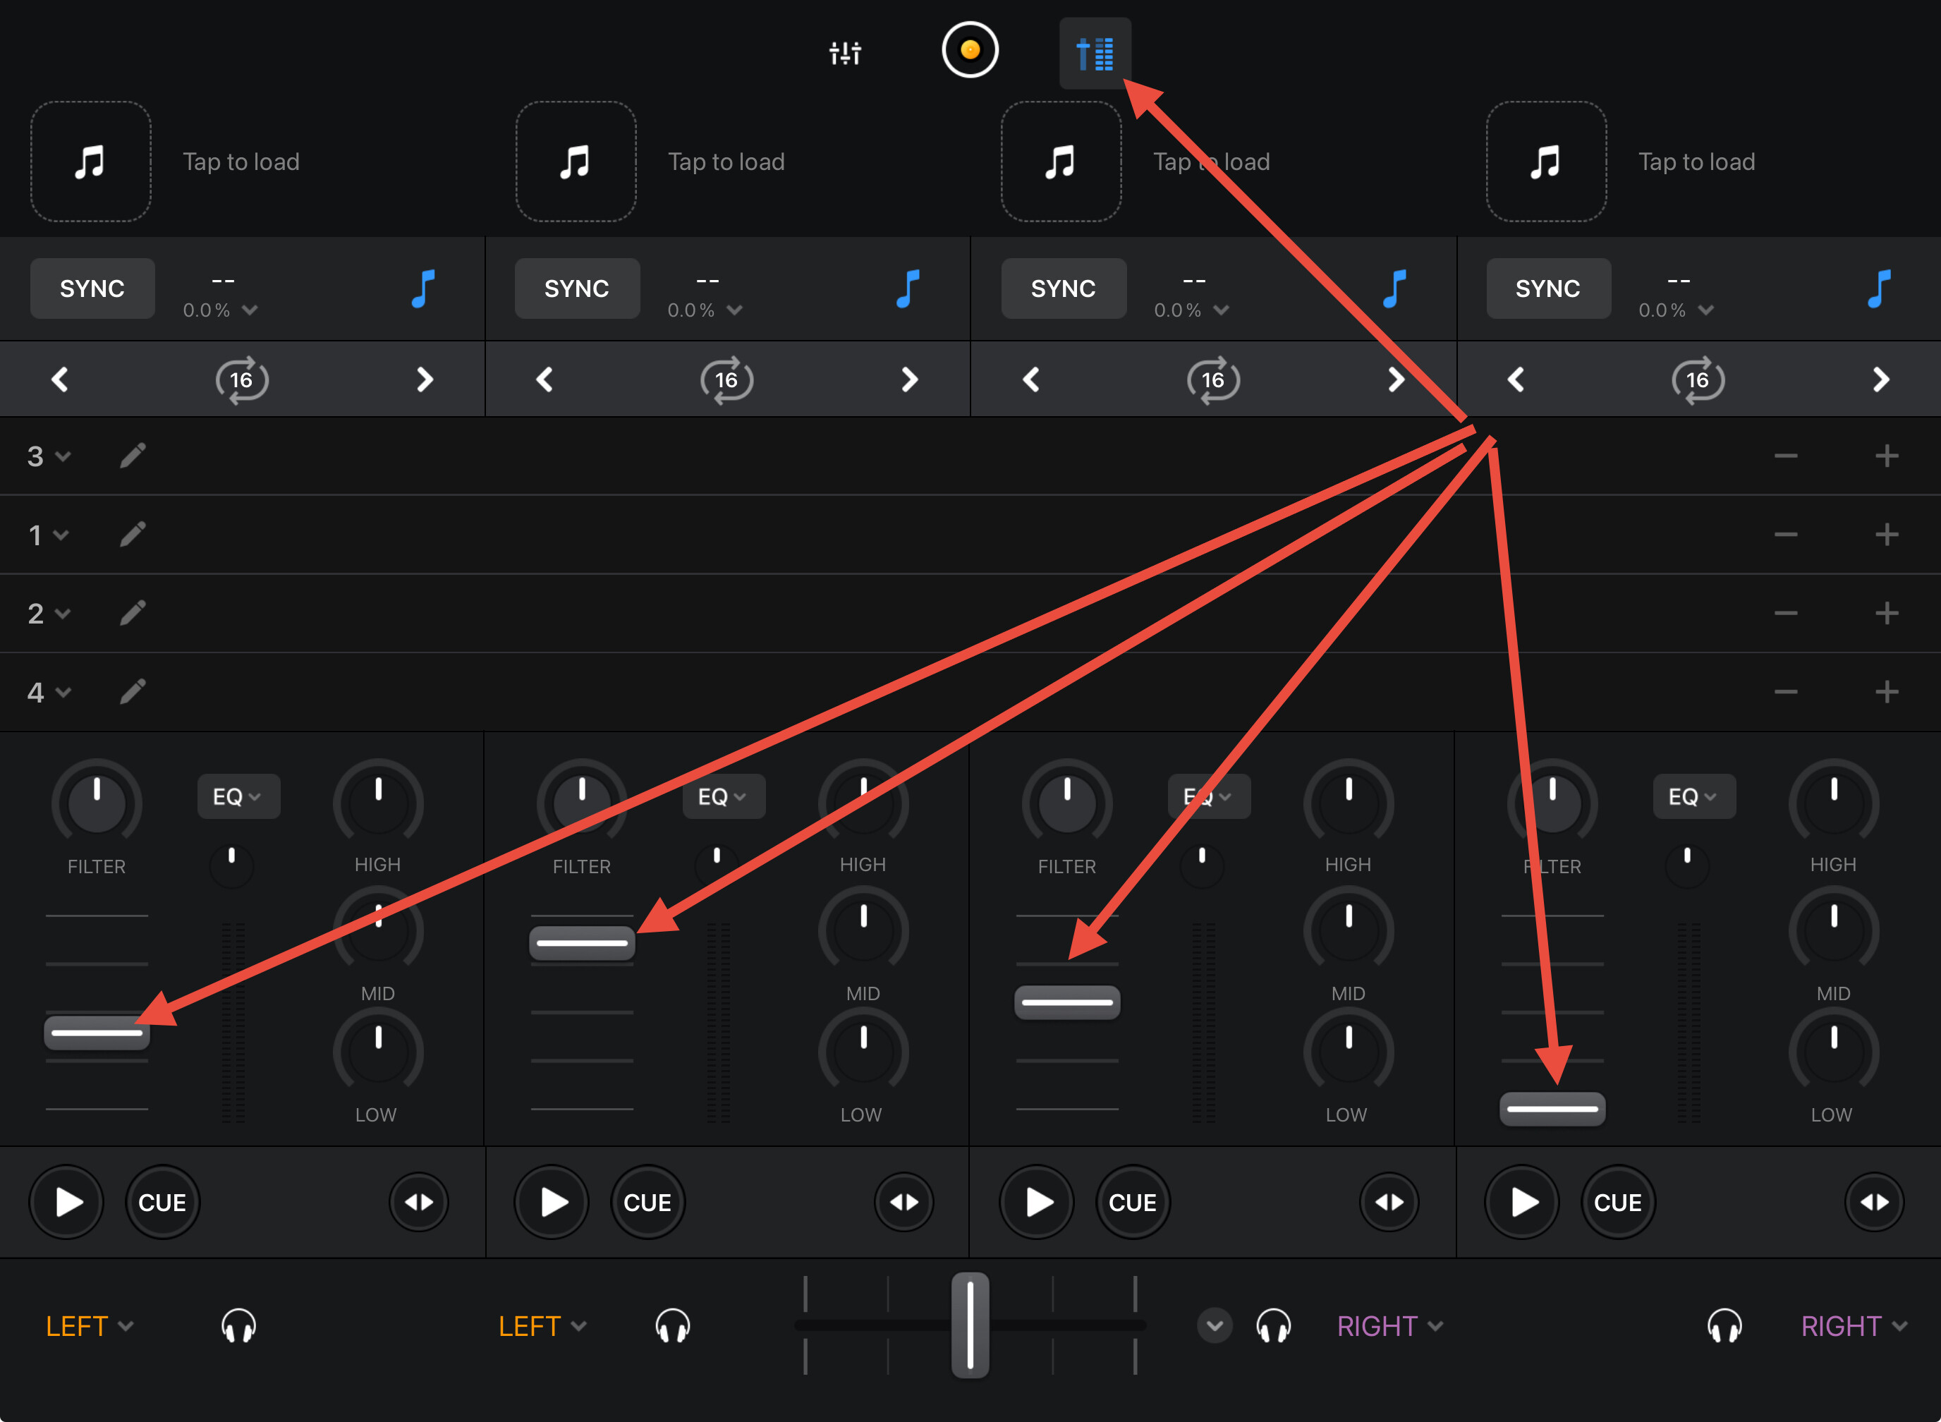Image resolution: width=1941 pixels, height=1422 pixels.
Task: Toggle SYNC on the first deck
Action: point(92,288)
